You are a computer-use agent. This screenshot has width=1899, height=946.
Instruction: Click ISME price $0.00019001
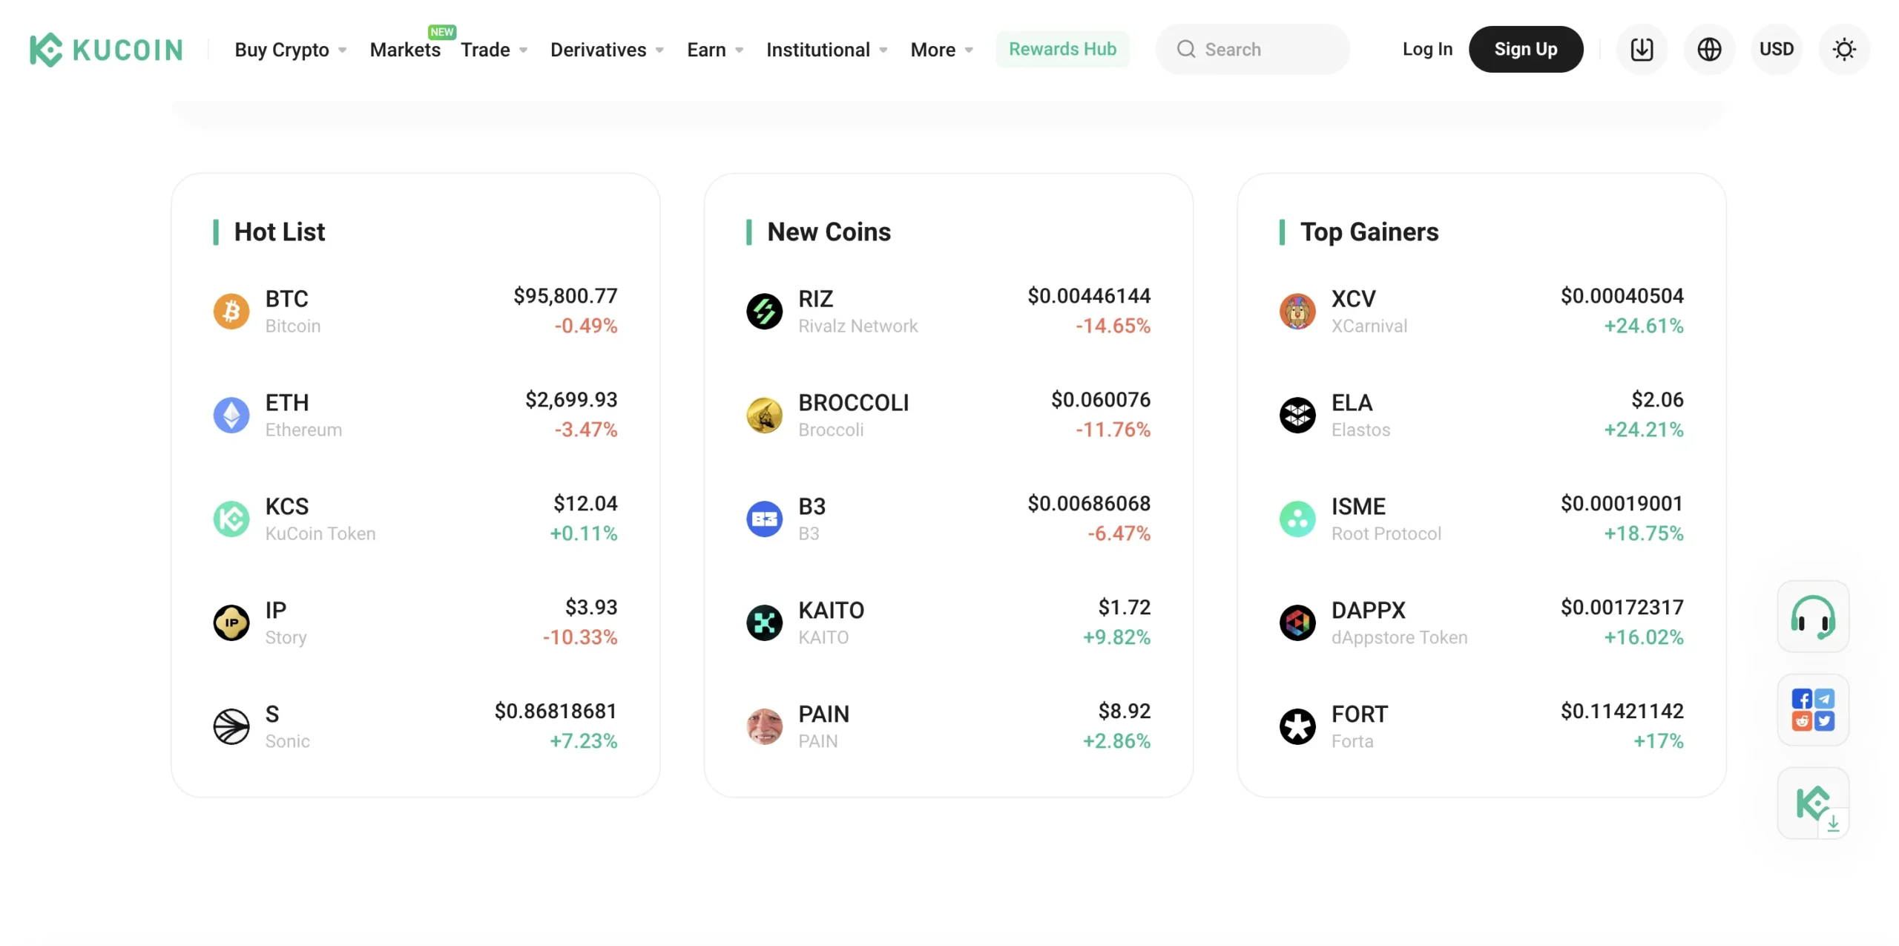click(x=1622, y=504)
